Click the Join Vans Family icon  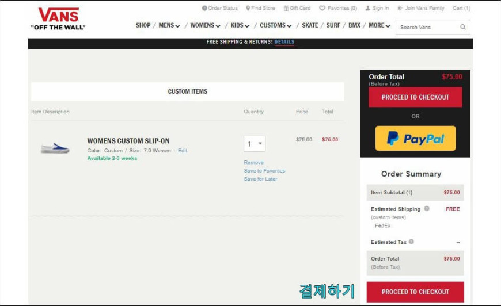tap(400, 8)
